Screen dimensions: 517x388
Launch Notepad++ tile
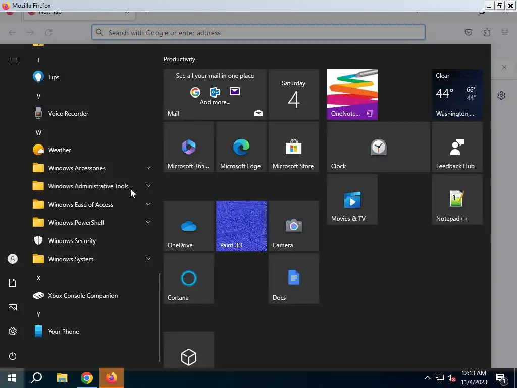(457, 199)
